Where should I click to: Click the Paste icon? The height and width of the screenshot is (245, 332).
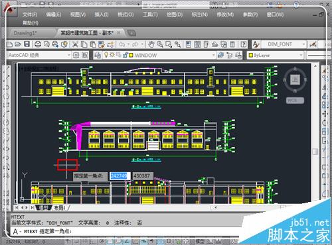[93, 44]
